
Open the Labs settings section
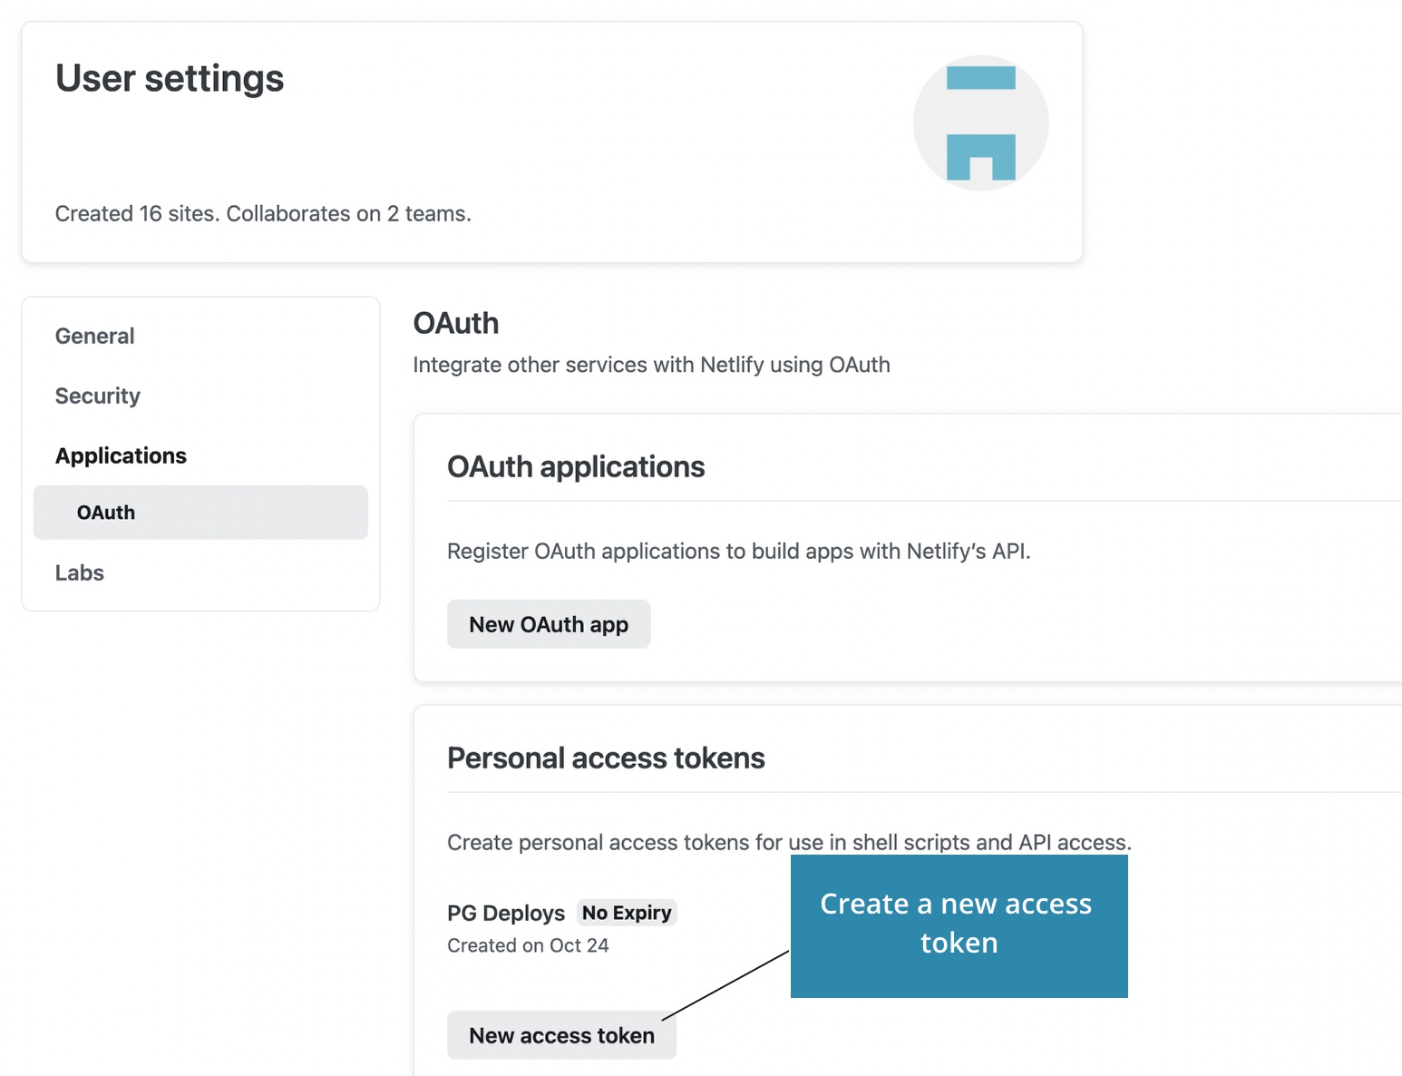(80, 572)
